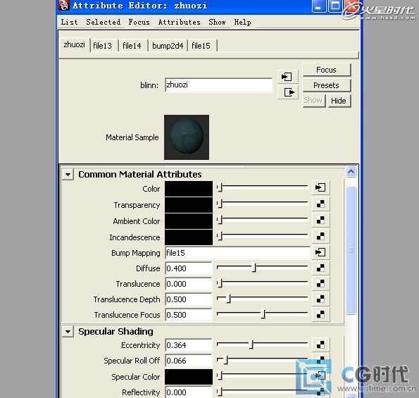Click the Material Sample sphere thumbnail
Viewport: 419px width, 398px height.
point(187,137)
